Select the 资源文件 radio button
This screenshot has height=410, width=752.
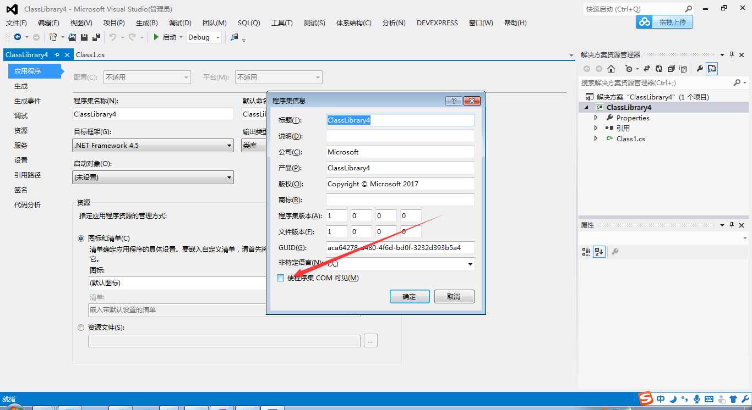[81, 328]
